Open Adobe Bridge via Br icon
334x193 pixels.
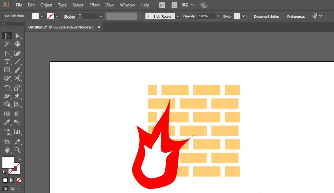coord(162,5)
